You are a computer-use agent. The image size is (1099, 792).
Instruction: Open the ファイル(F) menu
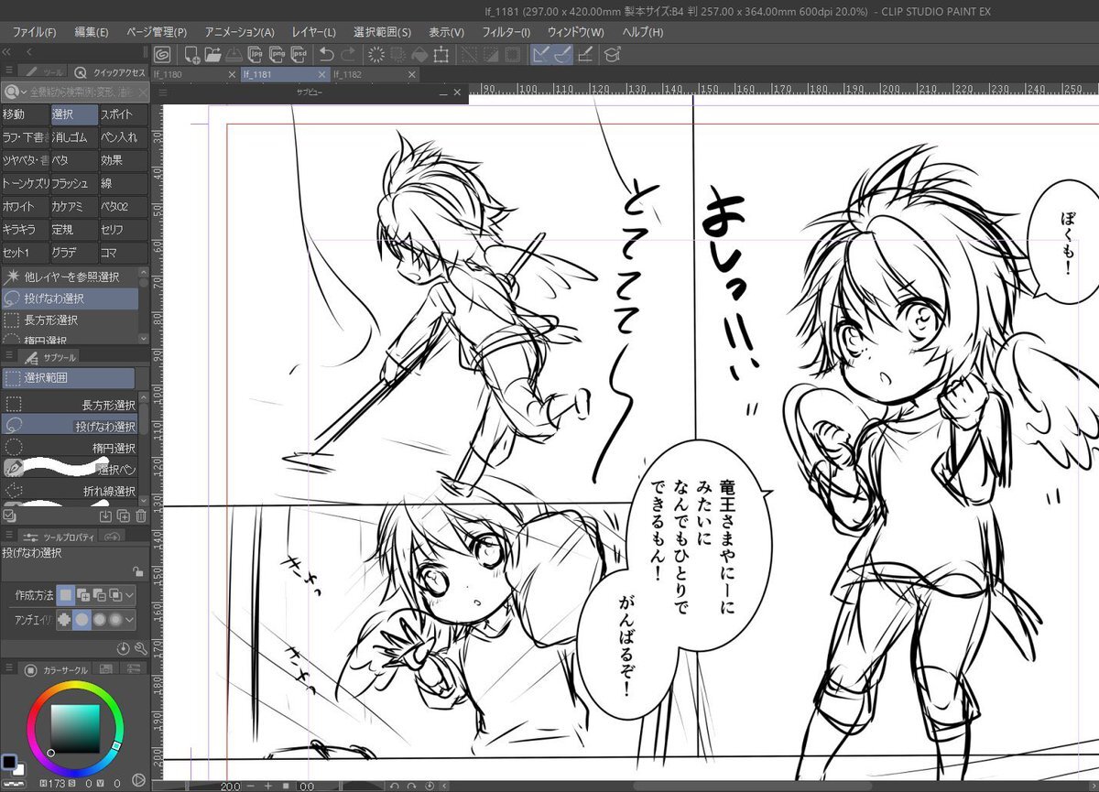34,32
